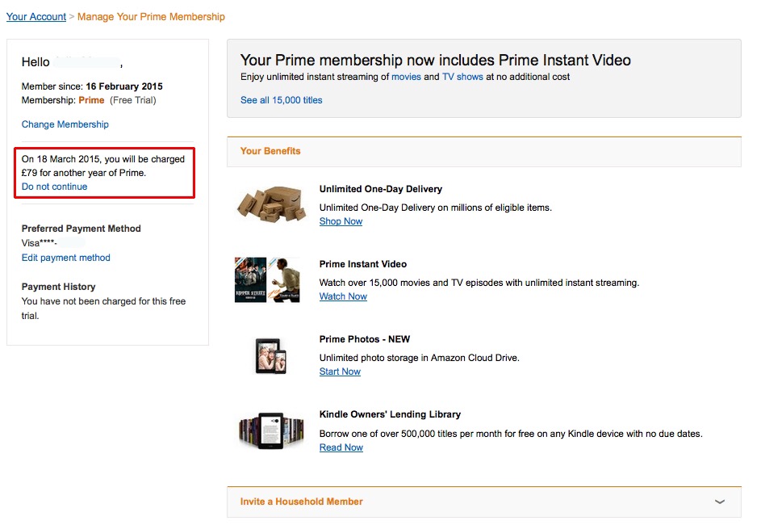761x525 pixels.
Task: Click the Prime Instant Video movie thumbnails
Action: point(267,280)
